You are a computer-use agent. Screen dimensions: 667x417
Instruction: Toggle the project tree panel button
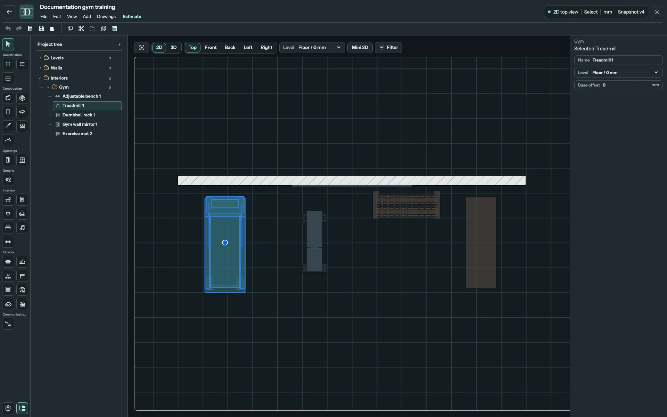22,408
